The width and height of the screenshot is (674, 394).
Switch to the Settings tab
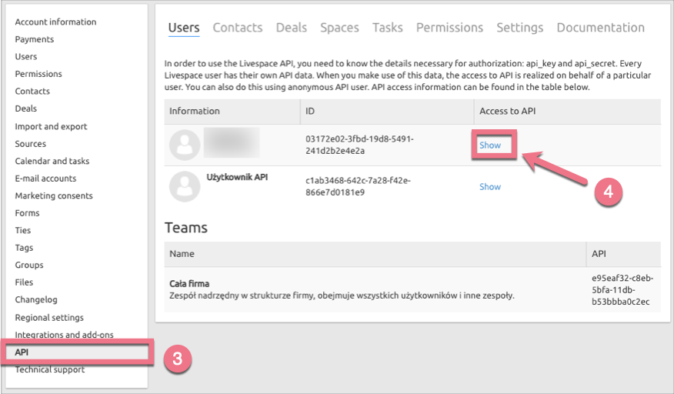519,28
